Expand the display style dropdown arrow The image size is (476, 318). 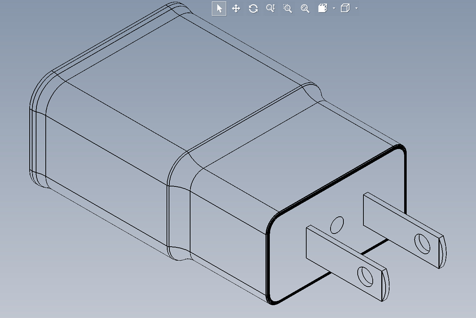[356, 8]
